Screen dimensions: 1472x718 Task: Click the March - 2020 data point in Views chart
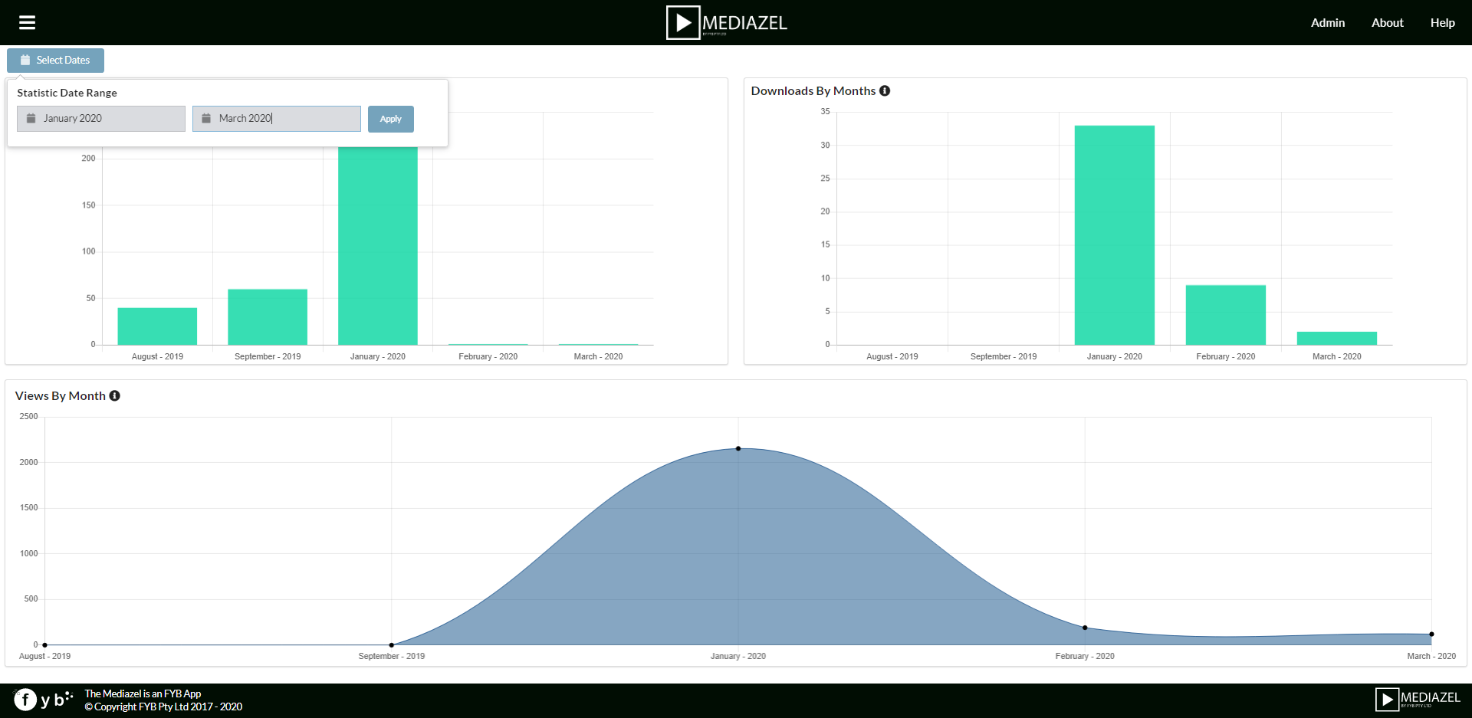coord(1431,634)
